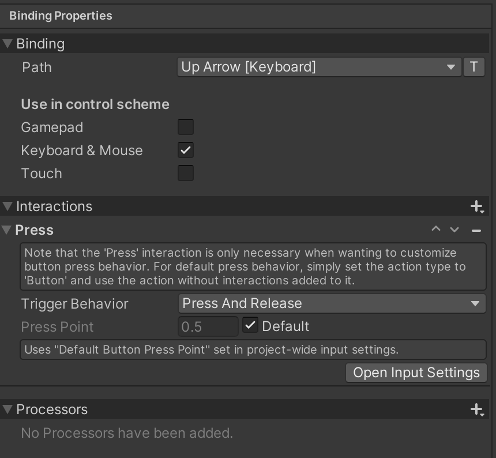Select the Binding Properties panel header
The height and width of the screenshot is (458, 496).
pos(61,16)
